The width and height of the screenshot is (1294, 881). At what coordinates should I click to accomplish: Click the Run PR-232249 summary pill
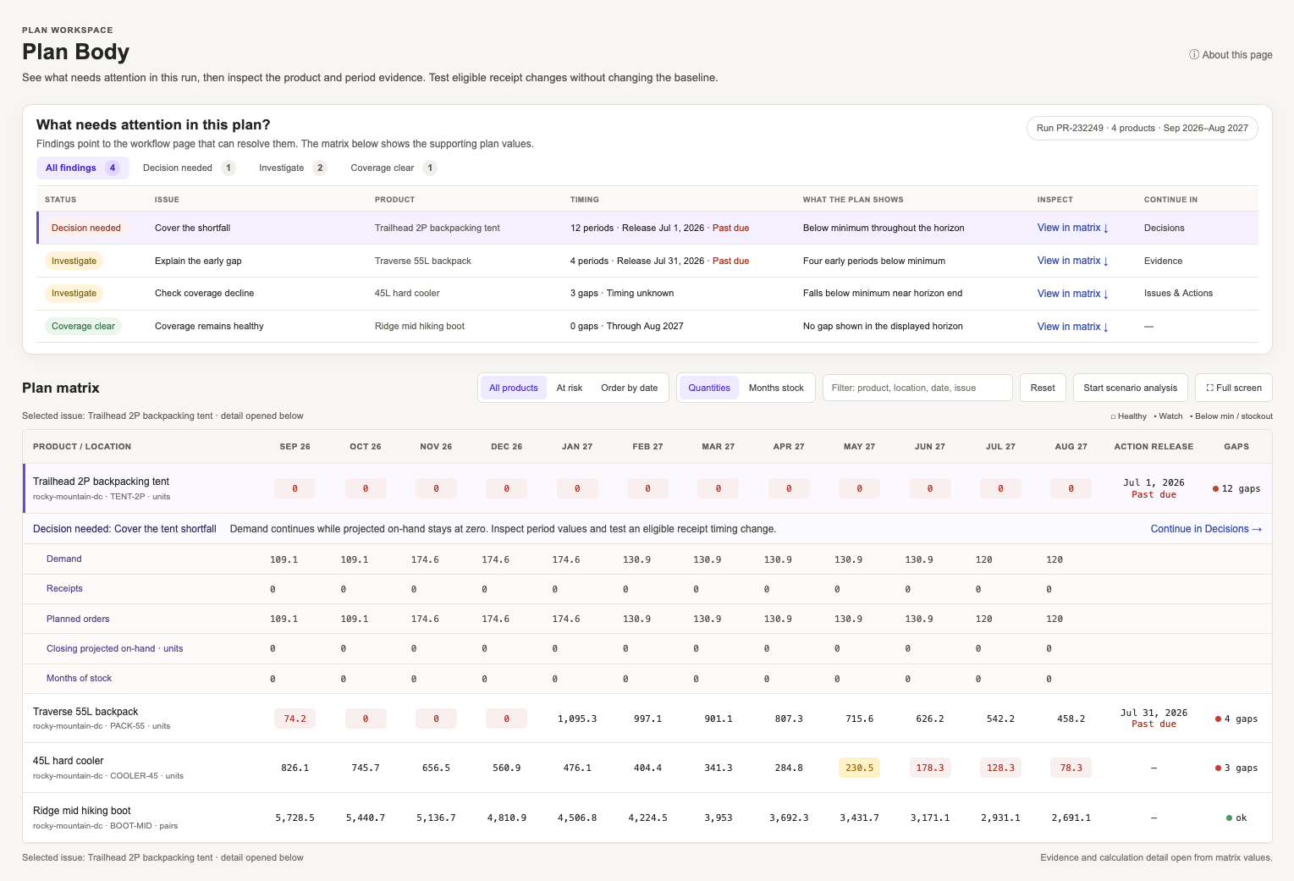(1143, 129)
